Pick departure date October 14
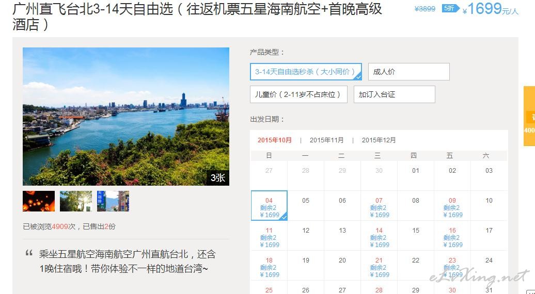 coord(379,235)
